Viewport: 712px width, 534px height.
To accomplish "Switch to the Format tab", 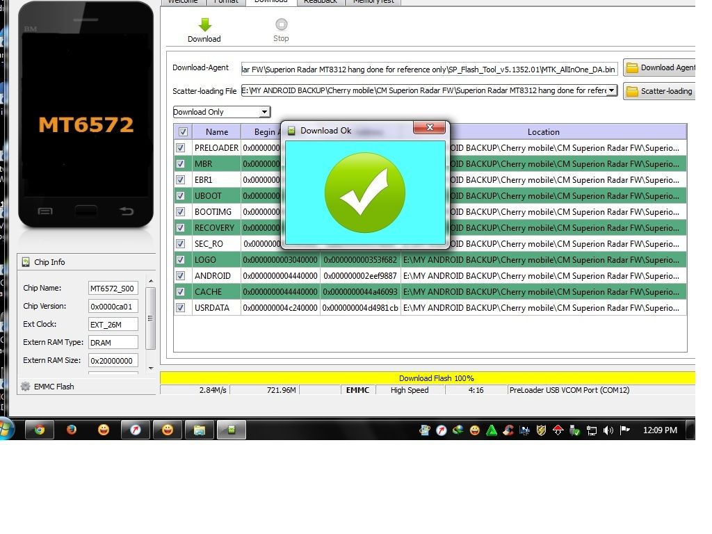I will [226, 2].
